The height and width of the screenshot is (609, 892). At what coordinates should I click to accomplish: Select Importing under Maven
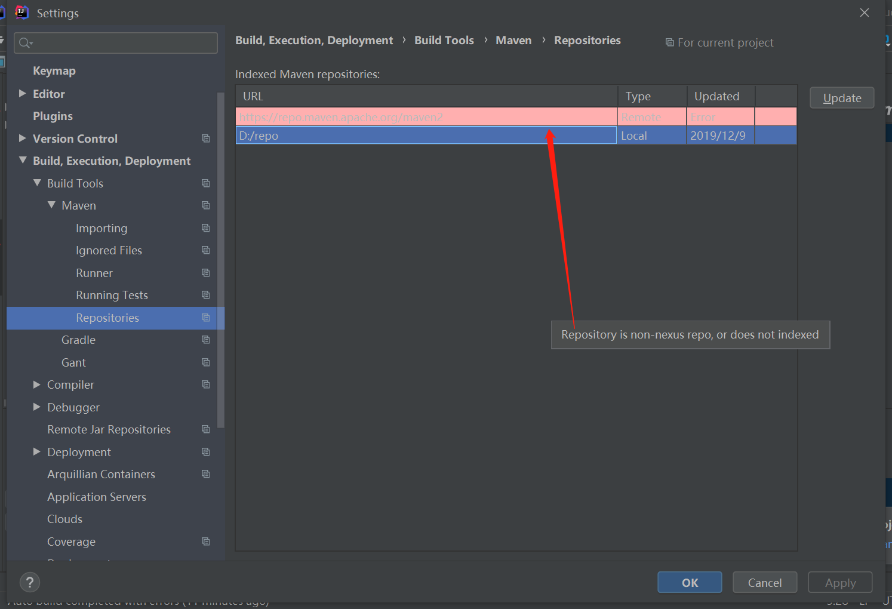pyautogui.click(x=101, y=228)
